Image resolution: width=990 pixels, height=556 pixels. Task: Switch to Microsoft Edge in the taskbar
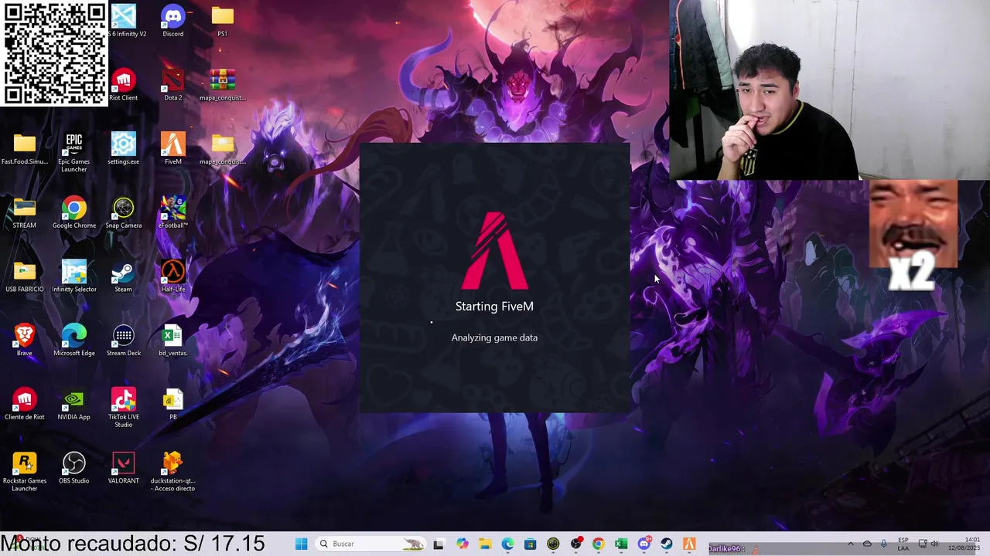tap(507, 544)
